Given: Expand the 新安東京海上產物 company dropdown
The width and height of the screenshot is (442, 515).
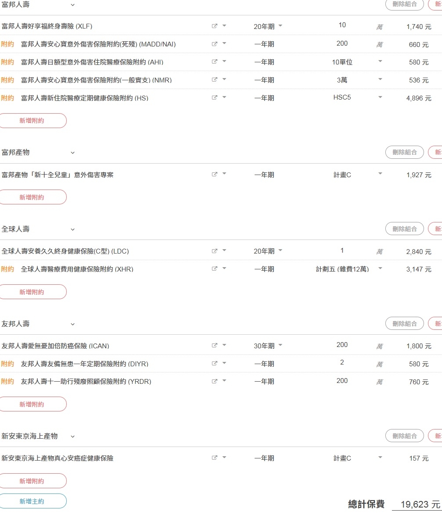Looking at the screenshot, I should [72, 436].
